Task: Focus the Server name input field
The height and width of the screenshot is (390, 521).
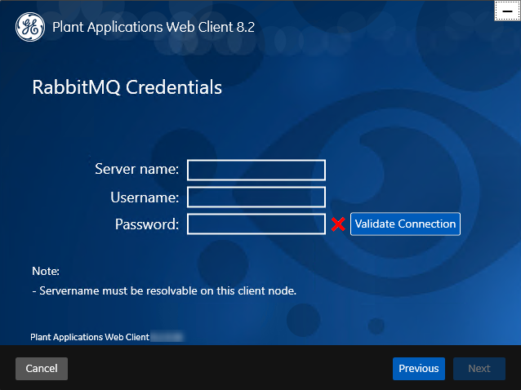Action: pos(256,170)
